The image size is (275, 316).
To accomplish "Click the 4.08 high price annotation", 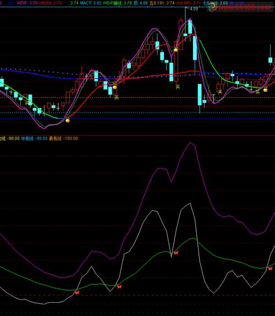I will (194, 9).
